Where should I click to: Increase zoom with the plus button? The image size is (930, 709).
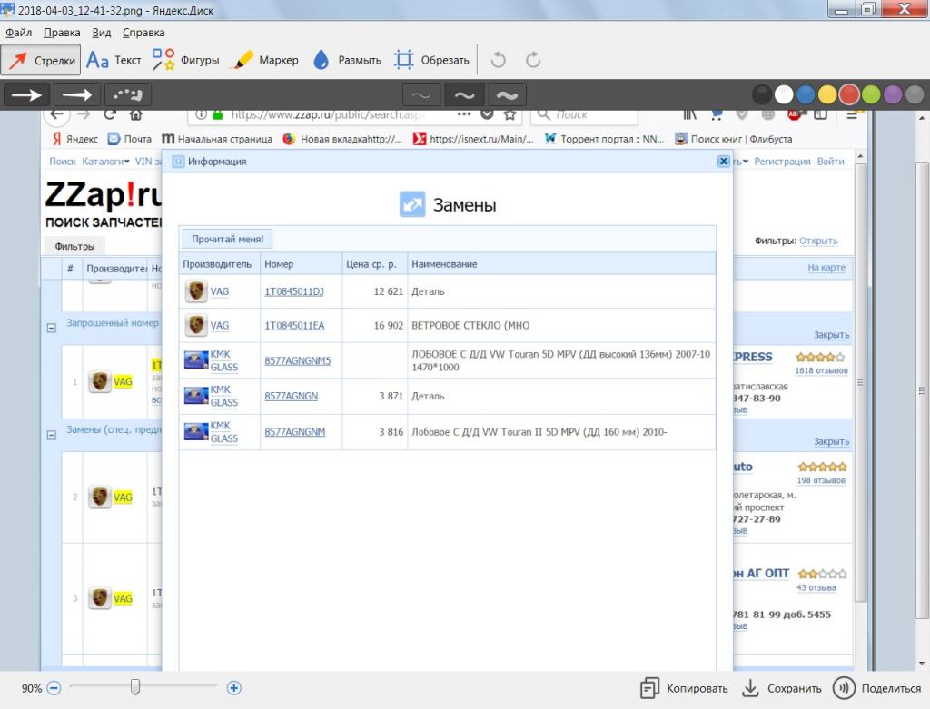coord(234,688)
